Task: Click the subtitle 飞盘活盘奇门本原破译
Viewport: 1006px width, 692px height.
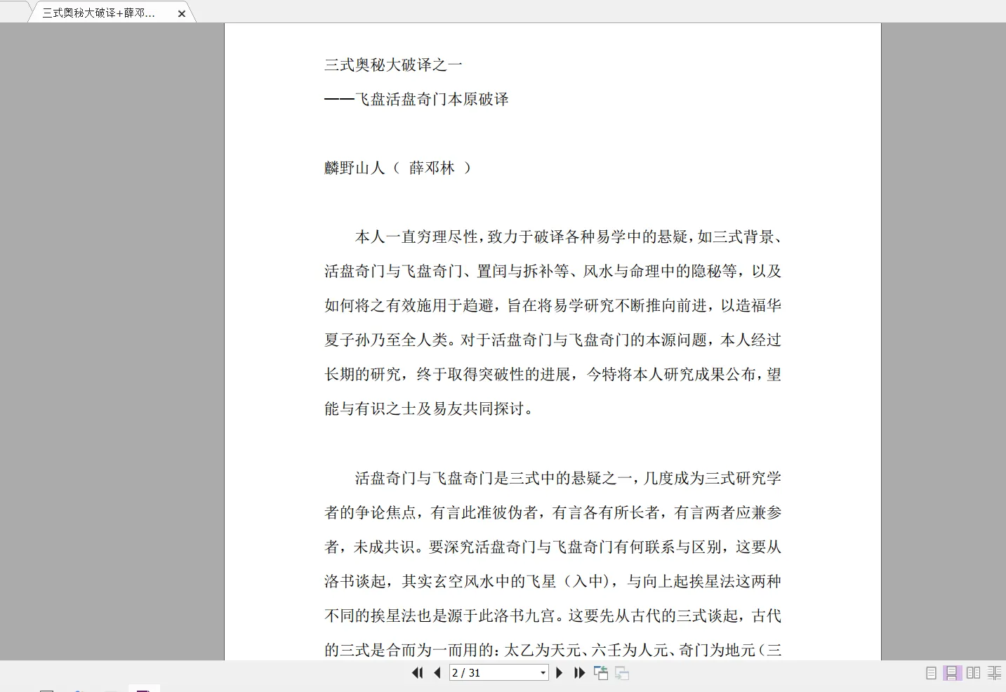Action: coord(431,100)
